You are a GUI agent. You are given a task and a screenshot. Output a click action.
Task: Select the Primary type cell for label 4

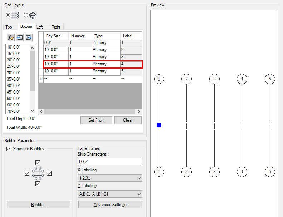(x=106, y=65)
